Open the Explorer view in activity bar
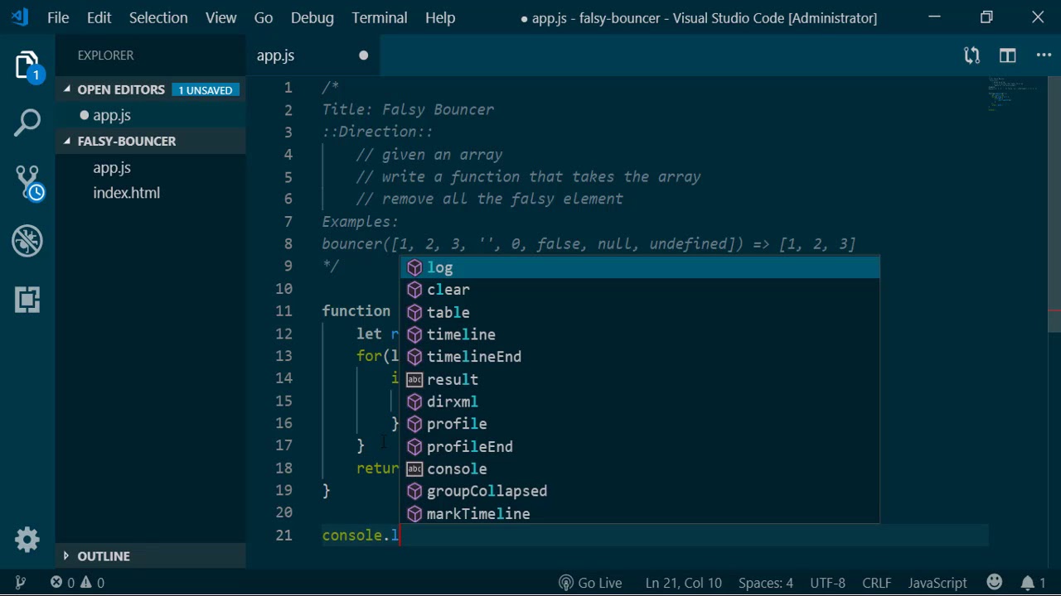 [27, 65]
